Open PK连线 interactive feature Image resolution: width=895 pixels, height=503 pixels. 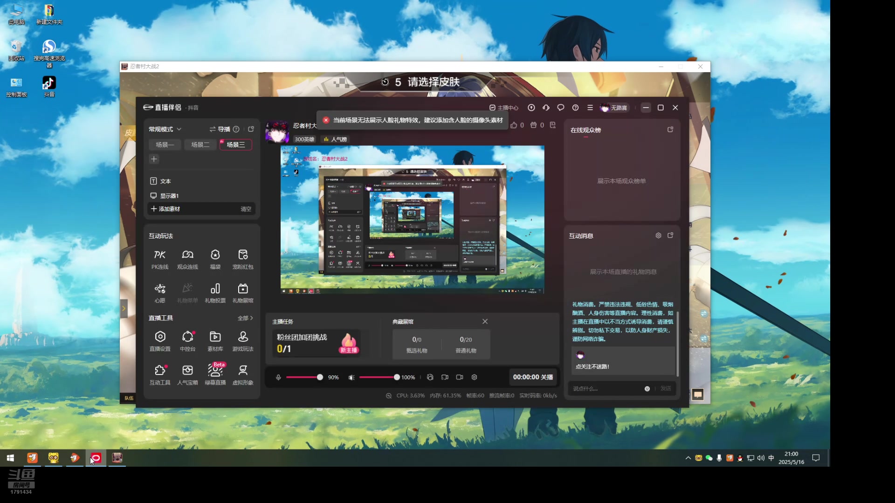tap(159, 259)
